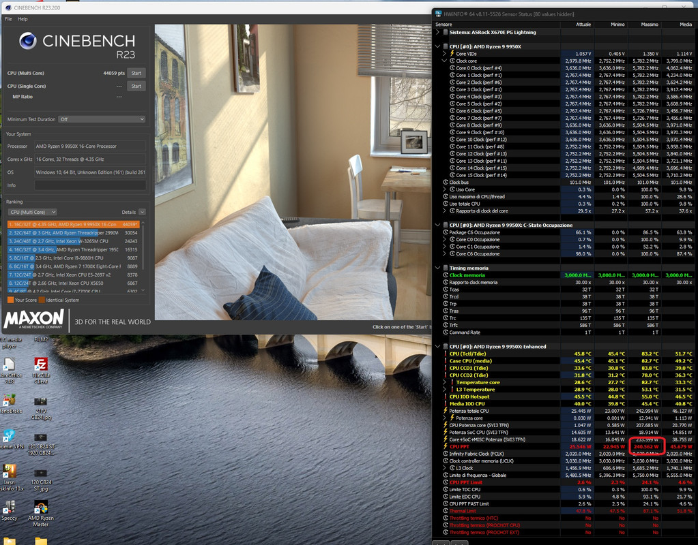698x545 pixels.
Task: Launch AMD Ryzen Master from the desktop
Action: tap(40, 512)
